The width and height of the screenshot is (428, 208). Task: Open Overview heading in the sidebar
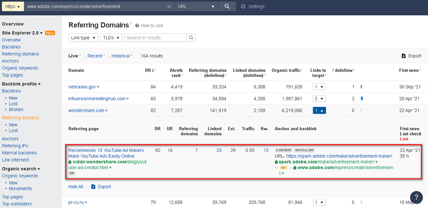13,24
